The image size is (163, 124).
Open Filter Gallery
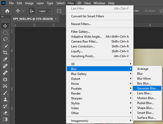pyautogui.click(x=100, y=32)
